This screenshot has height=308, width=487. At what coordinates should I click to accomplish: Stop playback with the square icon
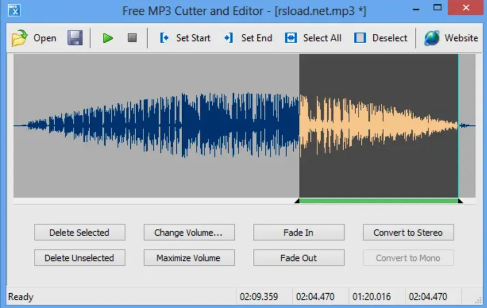[x=132, y=38]
